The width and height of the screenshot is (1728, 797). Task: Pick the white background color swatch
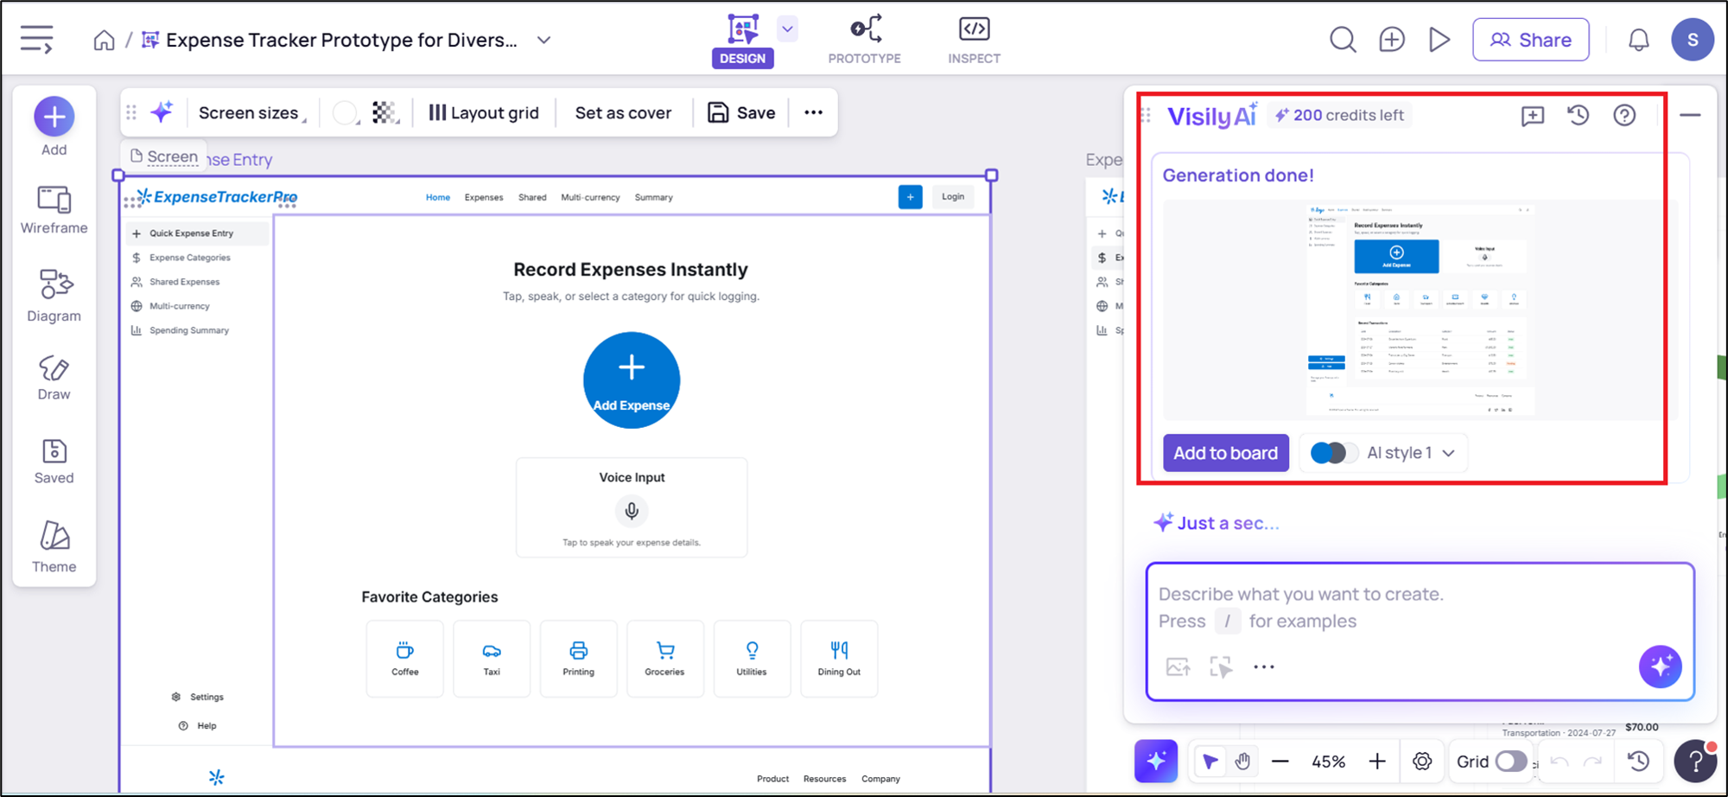pos(345,112)
